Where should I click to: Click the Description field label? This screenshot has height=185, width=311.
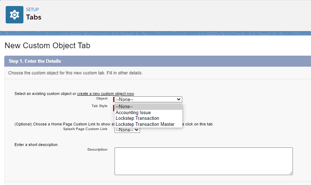pyautogui.click(x=97, y=150)
